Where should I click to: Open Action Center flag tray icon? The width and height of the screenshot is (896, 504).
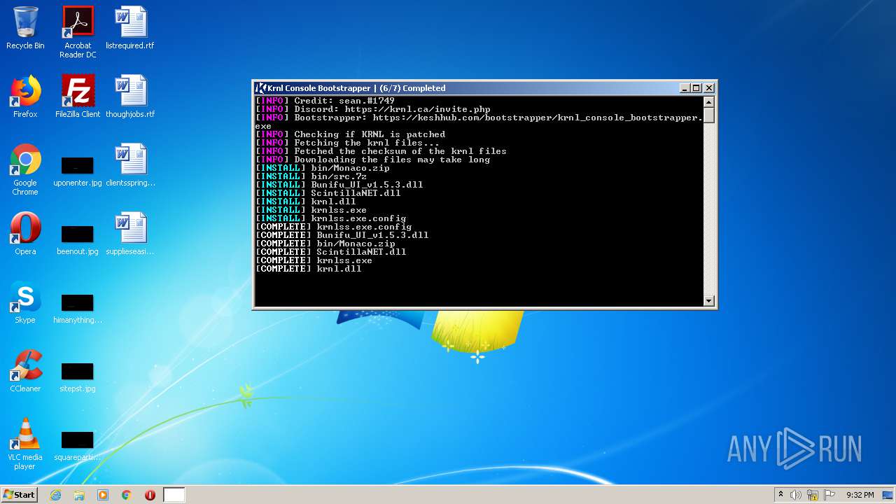[x=829, y=495]
